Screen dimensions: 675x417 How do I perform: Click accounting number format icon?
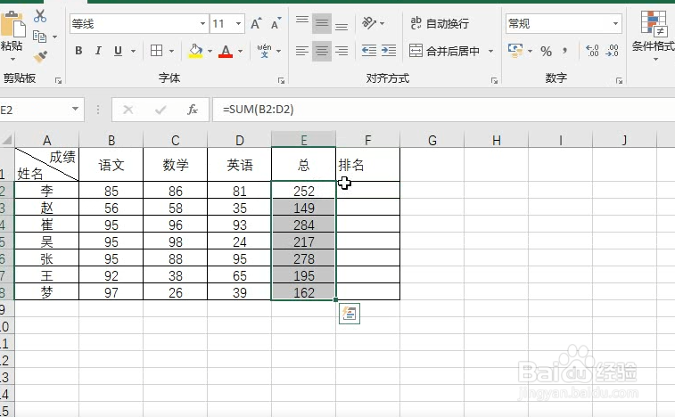(515, 51)
